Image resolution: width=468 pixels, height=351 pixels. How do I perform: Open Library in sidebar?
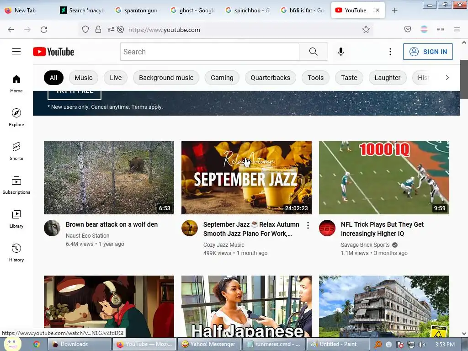pyautogui.click(x=16, y=219)
